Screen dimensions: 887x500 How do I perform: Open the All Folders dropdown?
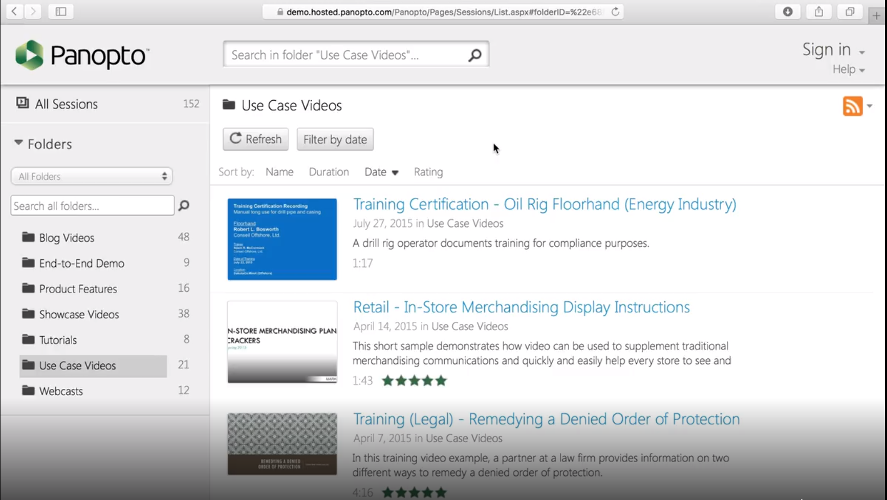pyautogui.click(x=91, y=176)
